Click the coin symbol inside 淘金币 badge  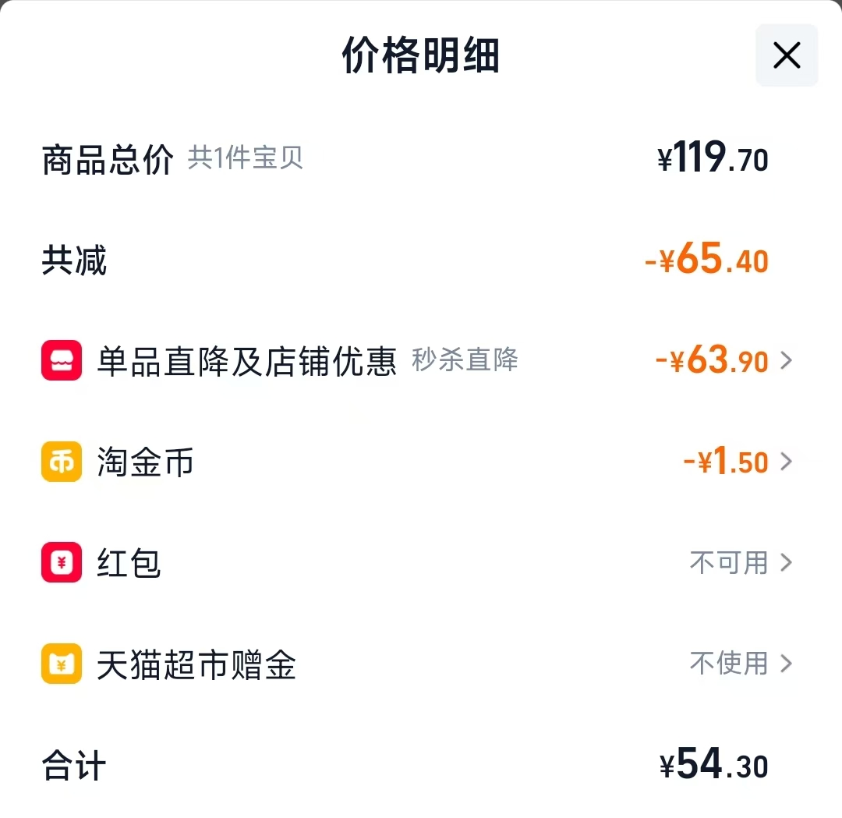61,462
